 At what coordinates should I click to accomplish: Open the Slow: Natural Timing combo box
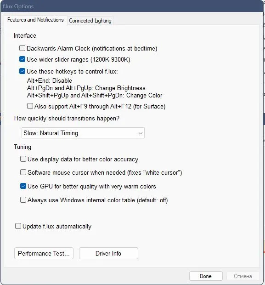83,133
